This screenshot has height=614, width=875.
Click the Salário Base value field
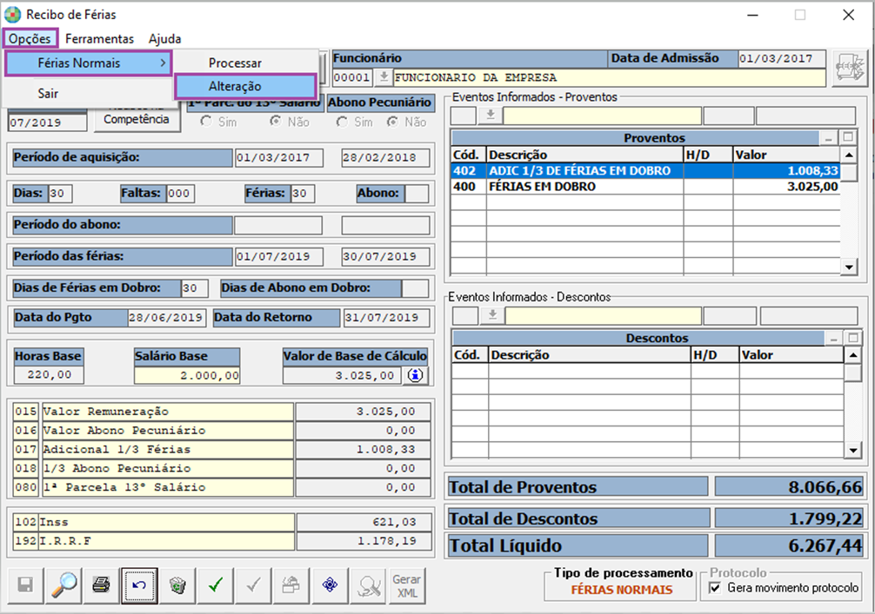[187, 375]
